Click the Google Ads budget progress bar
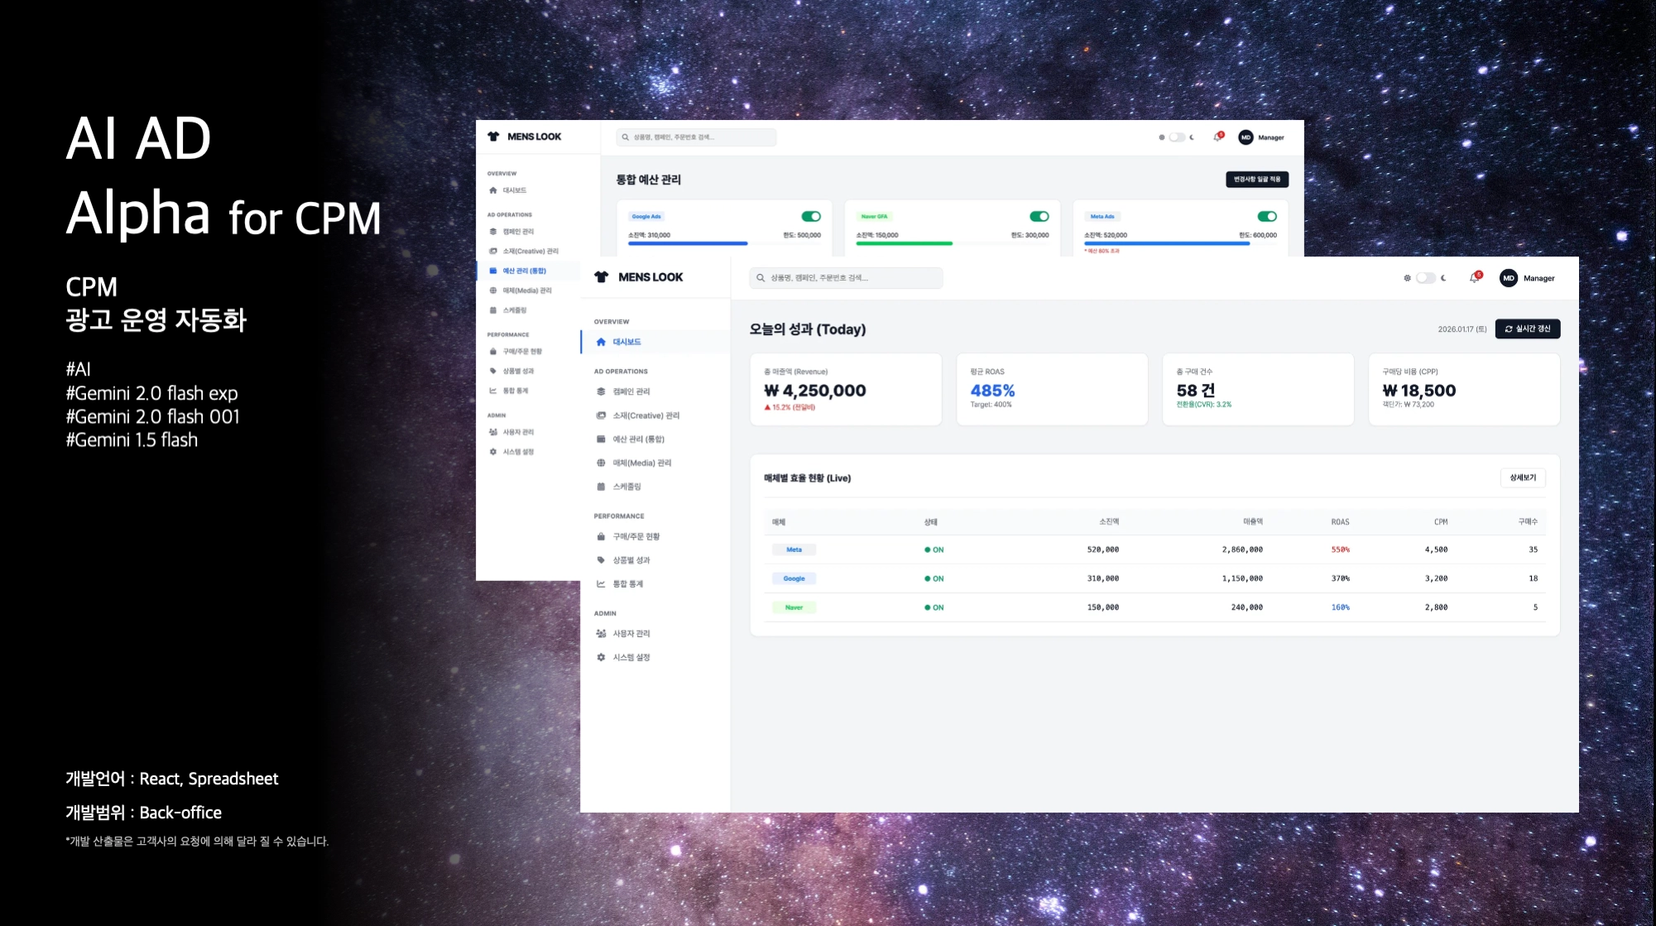This screenshot has height=926, width=1656. 688,243
